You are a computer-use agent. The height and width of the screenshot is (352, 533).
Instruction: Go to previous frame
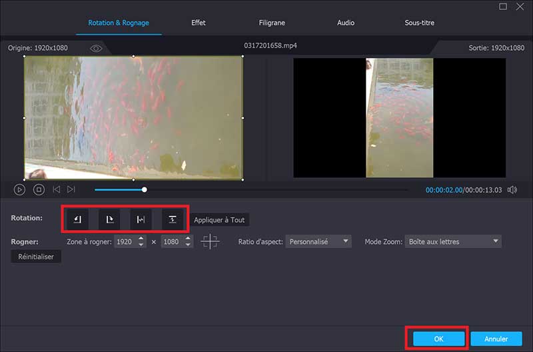(57, 189)
